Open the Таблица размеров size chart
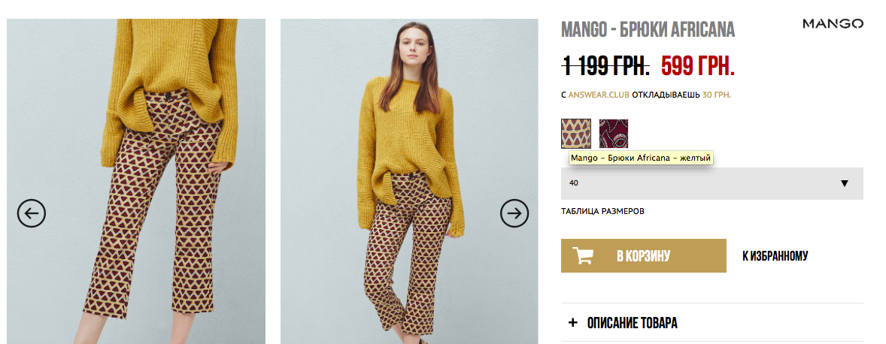The image size is (886, 344). (602, 212)
